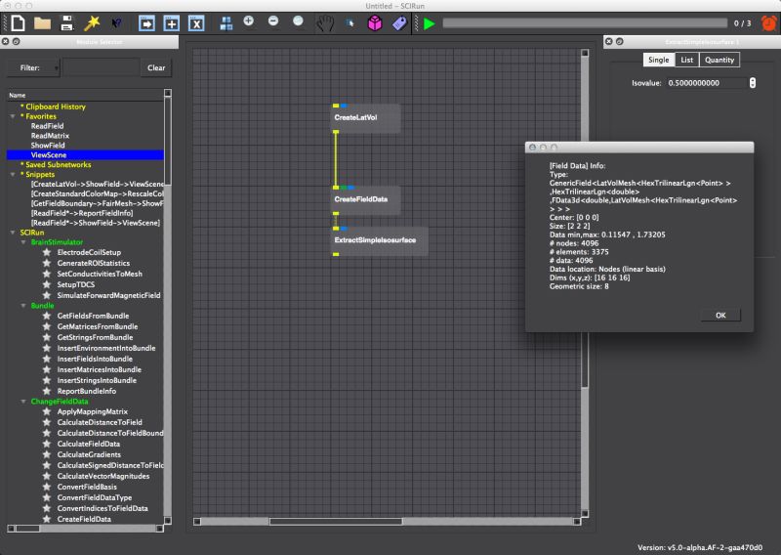Switch to the Quantity tab

719,60
